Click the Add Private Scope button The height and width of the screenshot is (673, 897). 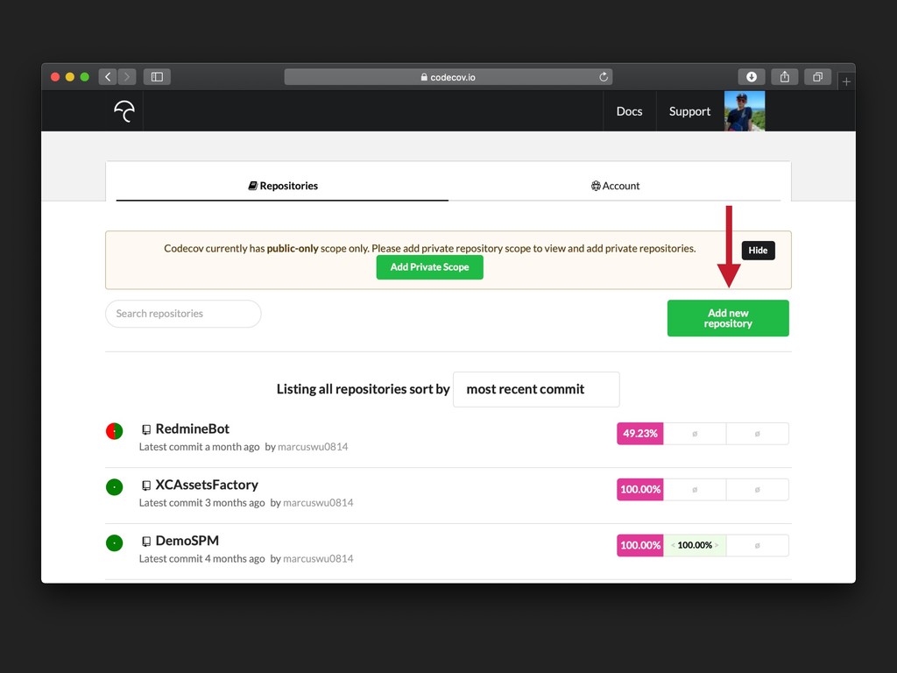point(429,267)
